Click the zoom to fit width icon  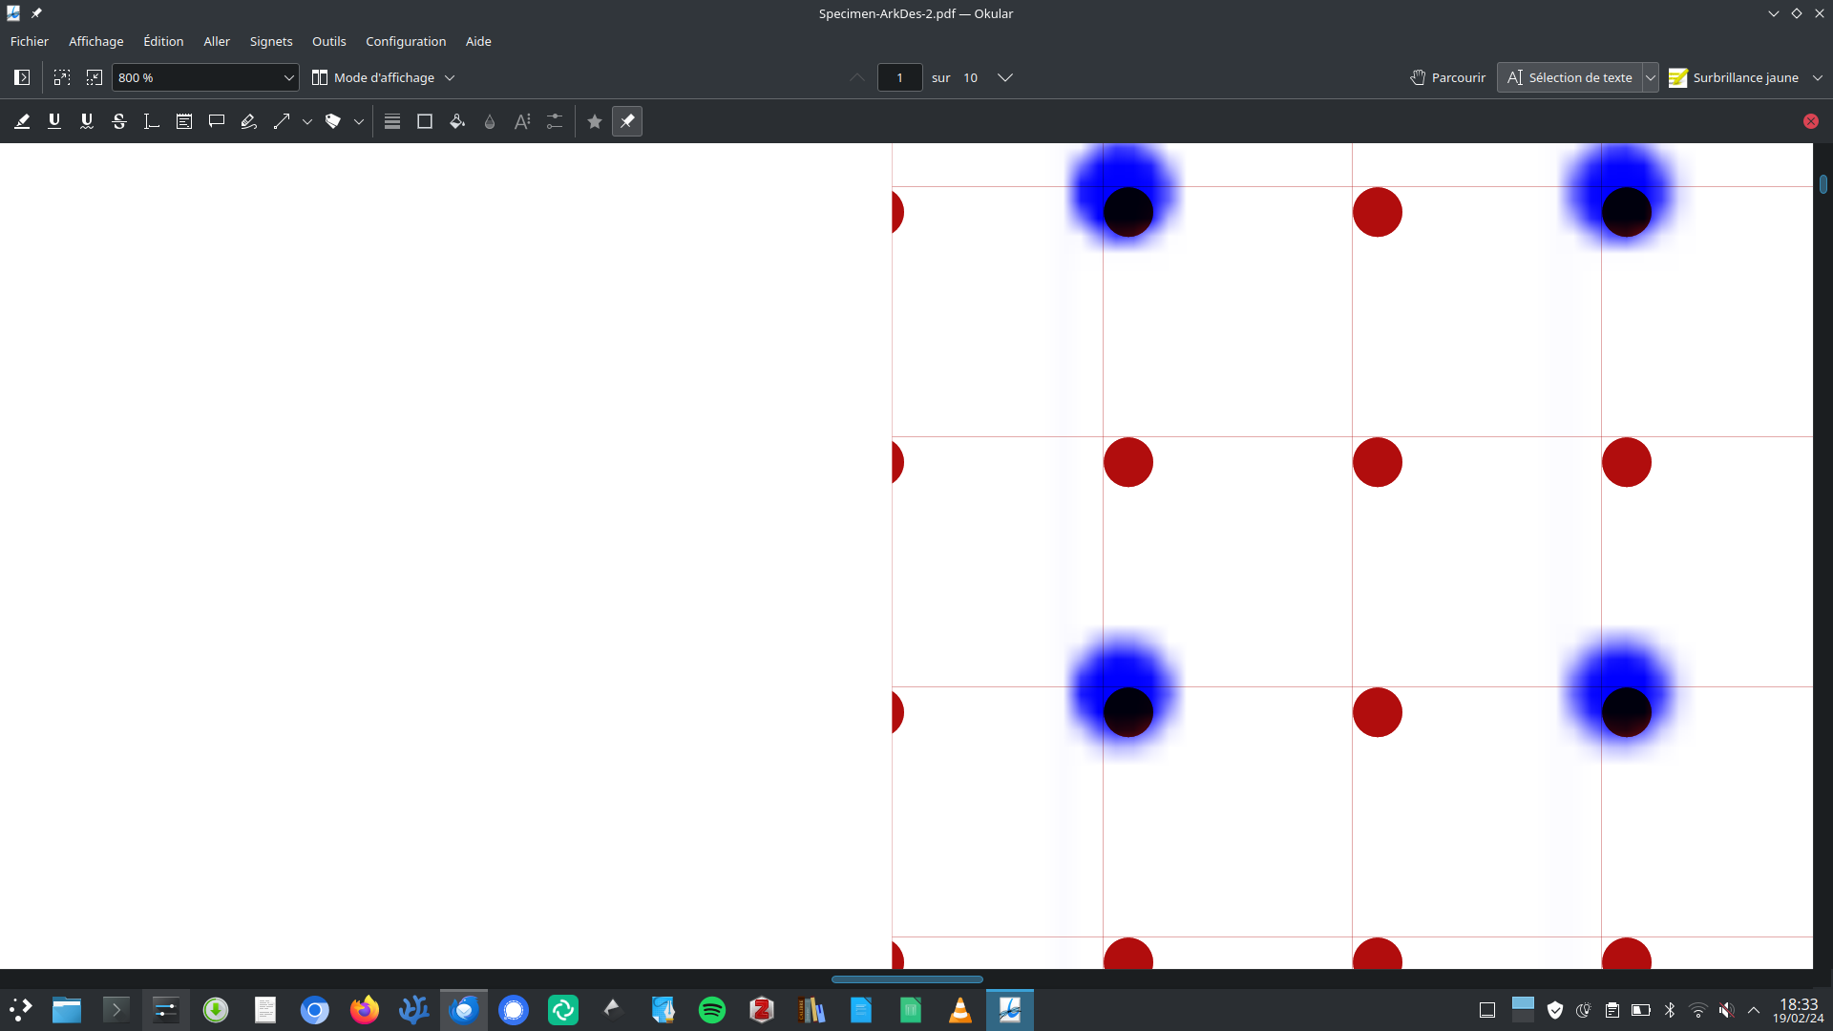tap(62, 77)
